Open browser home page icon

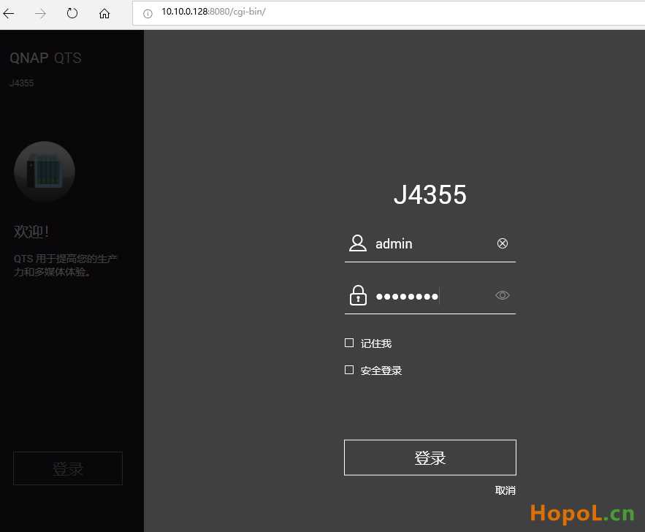(x=104, y=14)
